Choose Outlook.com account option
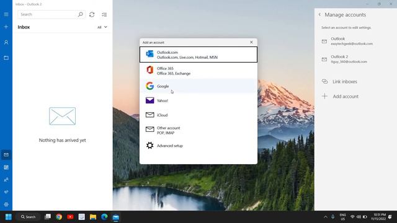This screenshot has width=397, height=223. [x=198, y=55]
